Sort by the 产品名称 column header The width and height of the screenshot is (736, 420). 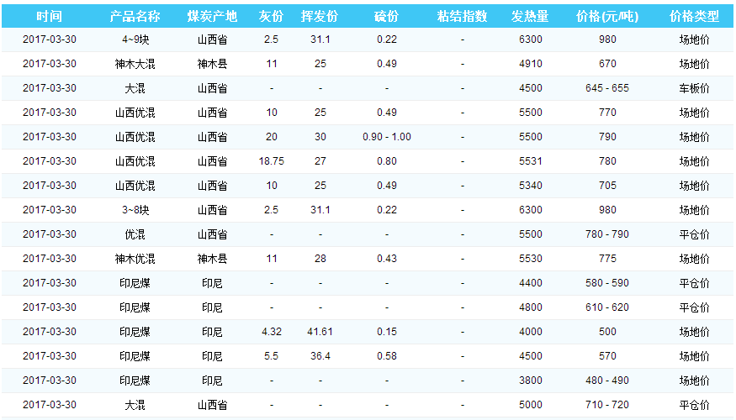click(135, 16)
